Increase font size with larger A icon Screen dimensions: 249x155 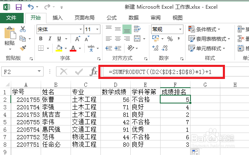pos(78,39)
